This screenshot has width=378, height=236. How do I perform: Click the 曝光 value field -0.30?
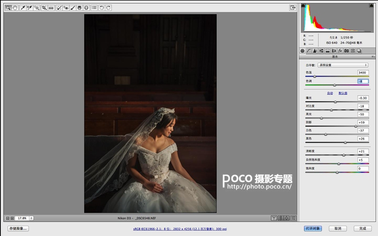click(x=363, y=98)
